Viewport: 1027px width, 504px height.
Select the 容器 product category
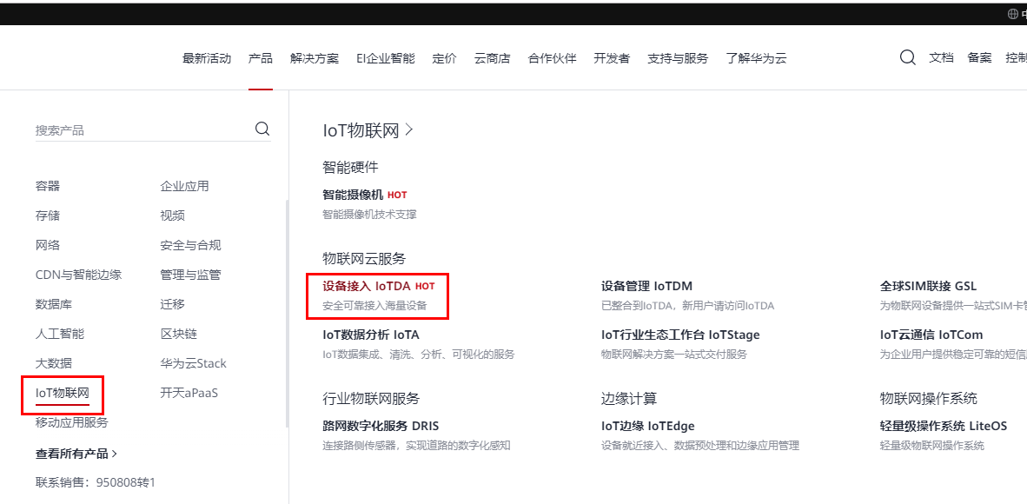47,186
